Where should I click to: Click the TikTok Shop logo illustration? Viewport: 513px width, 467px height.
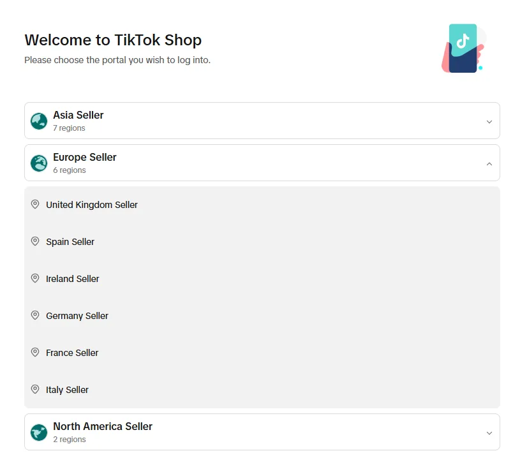pos(463,48)
